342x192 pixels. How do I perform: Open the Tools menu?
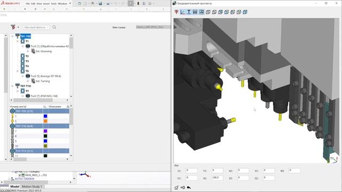tap(53, 4)
